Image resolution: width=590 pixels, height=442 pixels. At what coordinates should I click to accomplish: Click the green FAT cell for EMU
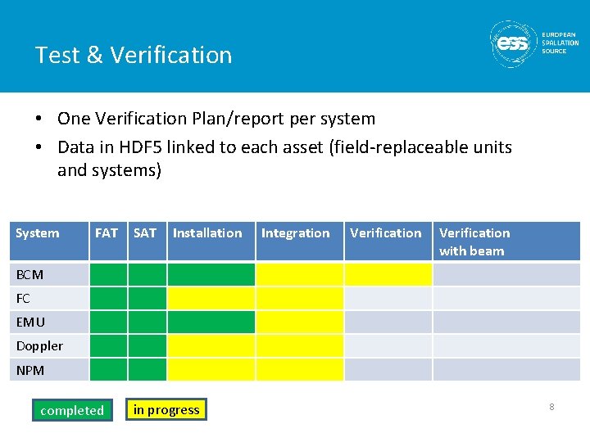[x=108, y=322]
